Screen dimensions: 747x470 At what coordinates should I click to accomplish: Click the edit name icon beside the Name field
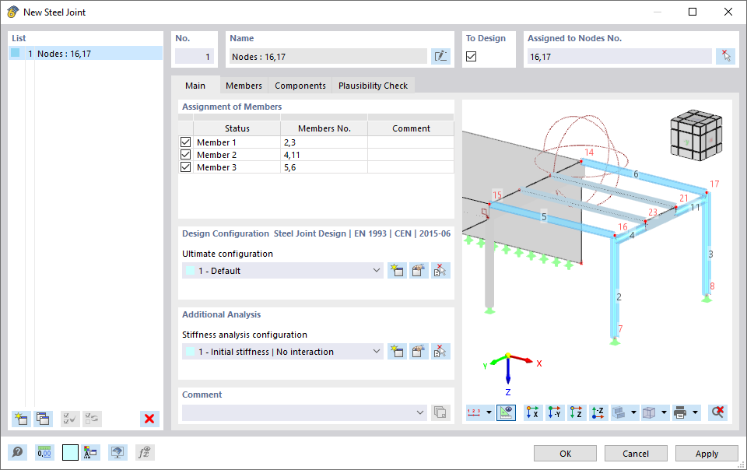[440, 56]
